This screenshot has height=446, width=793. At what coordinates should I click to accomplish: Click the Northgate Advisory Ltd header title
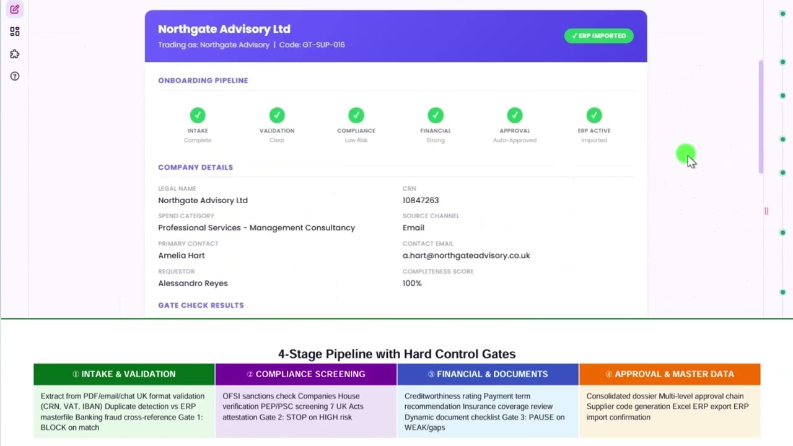click(224, 29)
